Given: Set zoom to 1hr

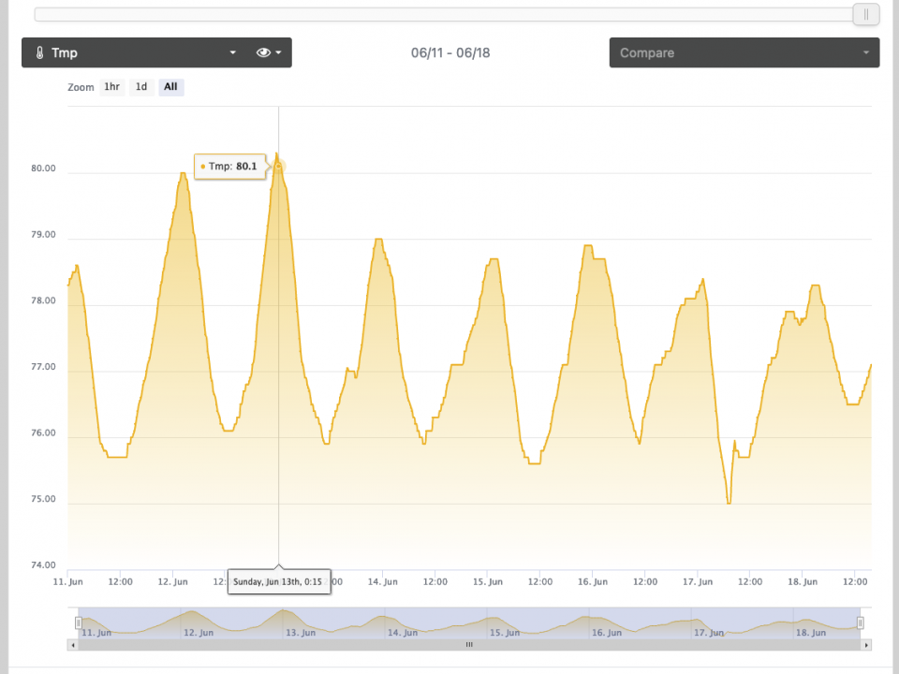Looking at the screenshot, I should pyautogui.click(x=111, y=87).
